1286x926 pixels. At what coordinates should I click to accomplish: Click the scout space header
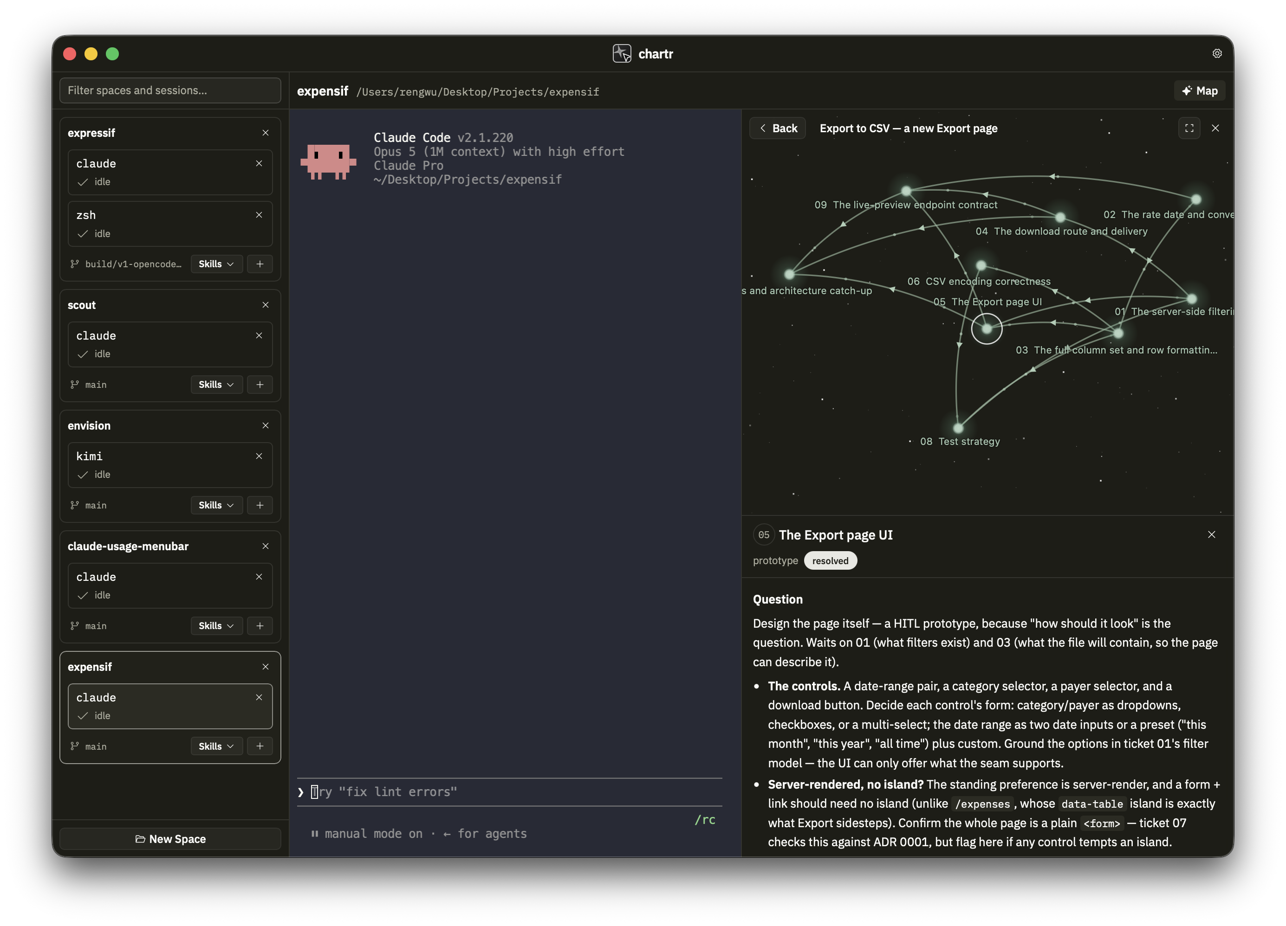point(82,305)
